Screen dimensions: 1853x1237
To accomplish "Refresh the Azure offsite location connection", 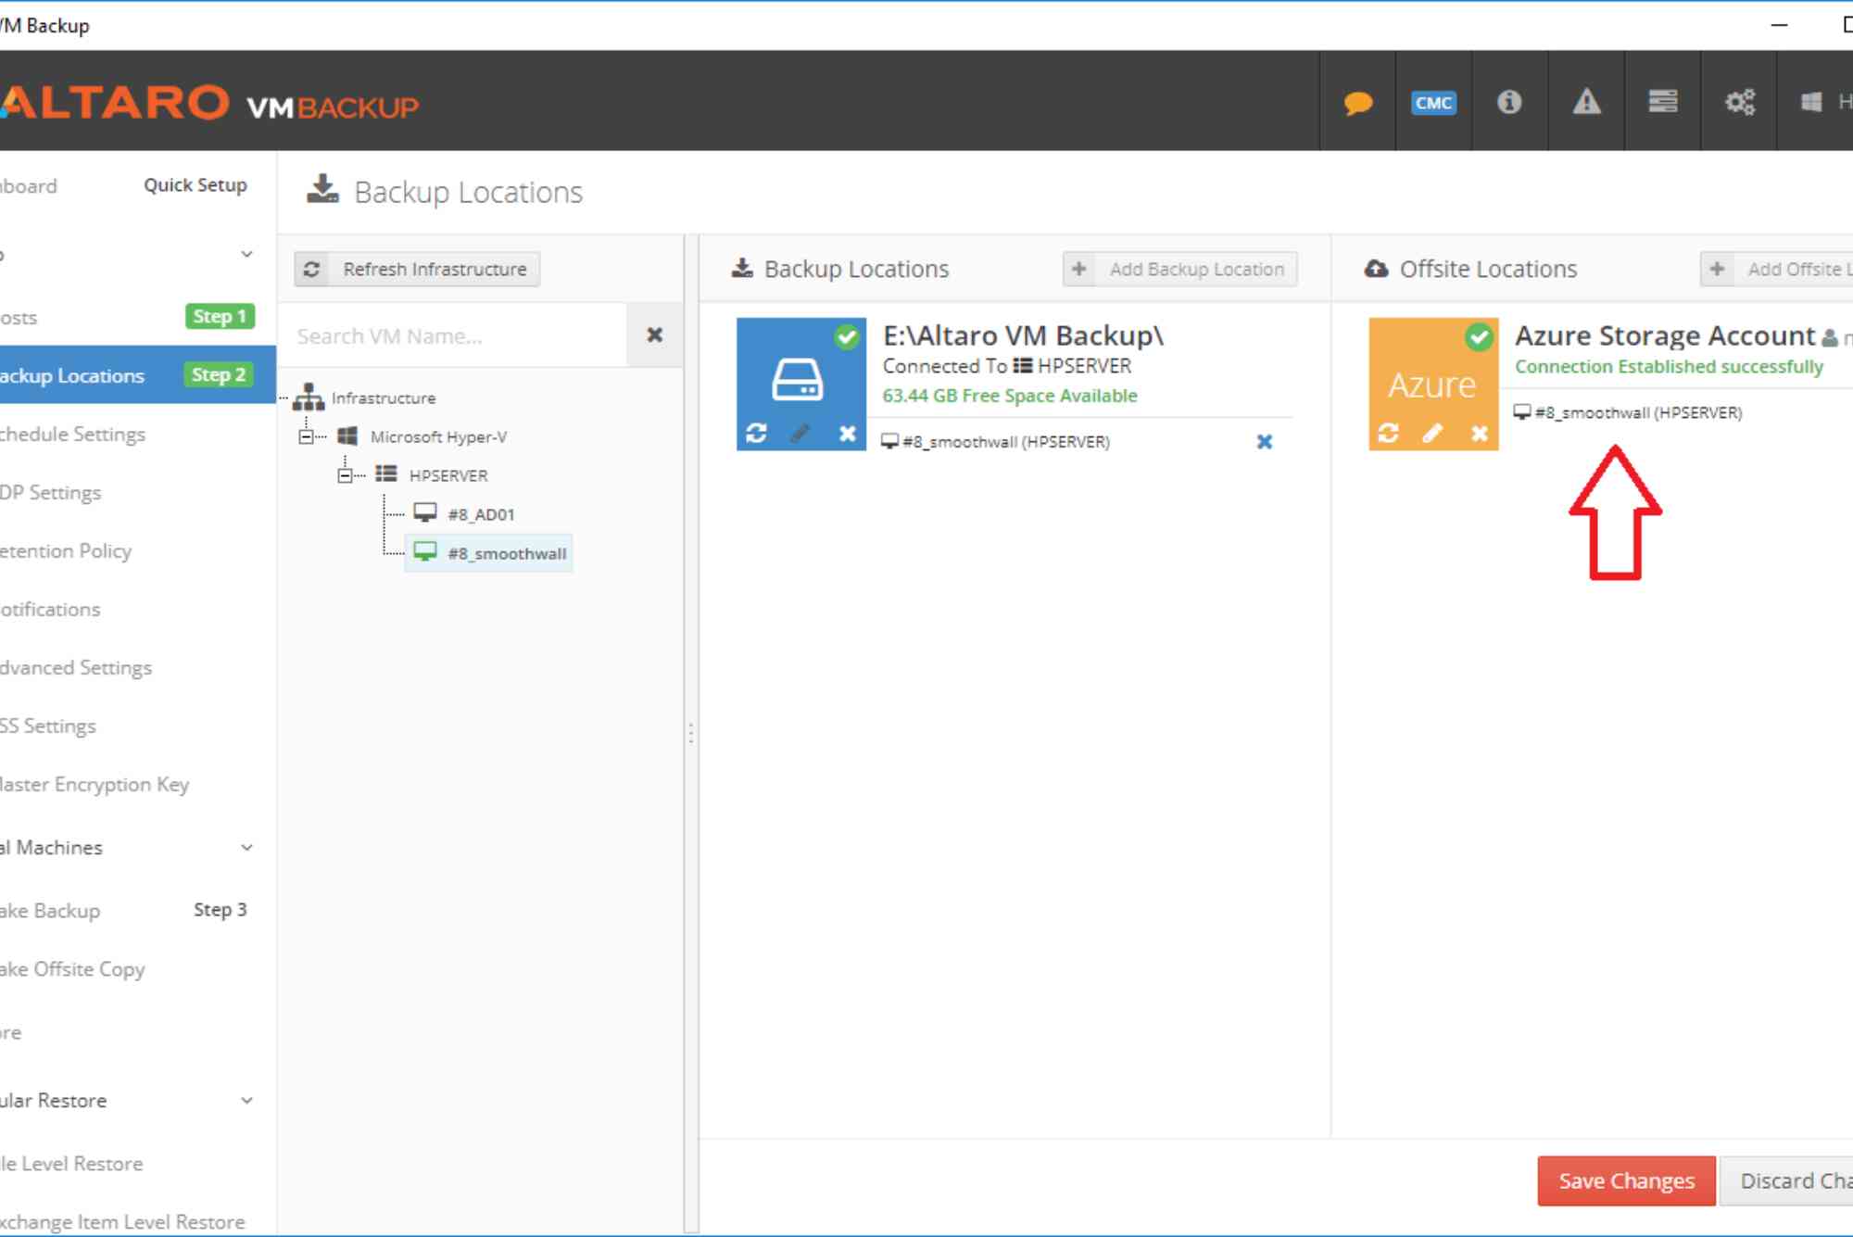I will tap(1388, 433).
